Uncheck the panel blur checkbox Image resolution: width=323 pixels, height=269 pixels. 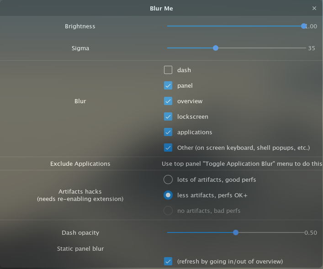click(168, 85)
